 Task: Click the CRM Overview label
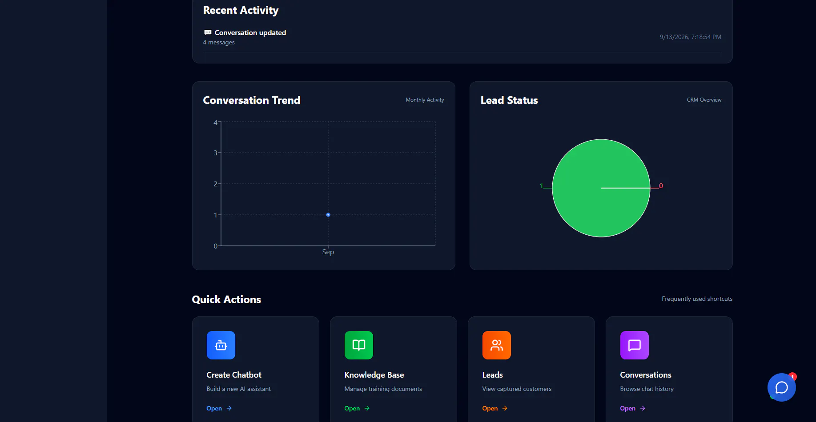coord(704,100)
